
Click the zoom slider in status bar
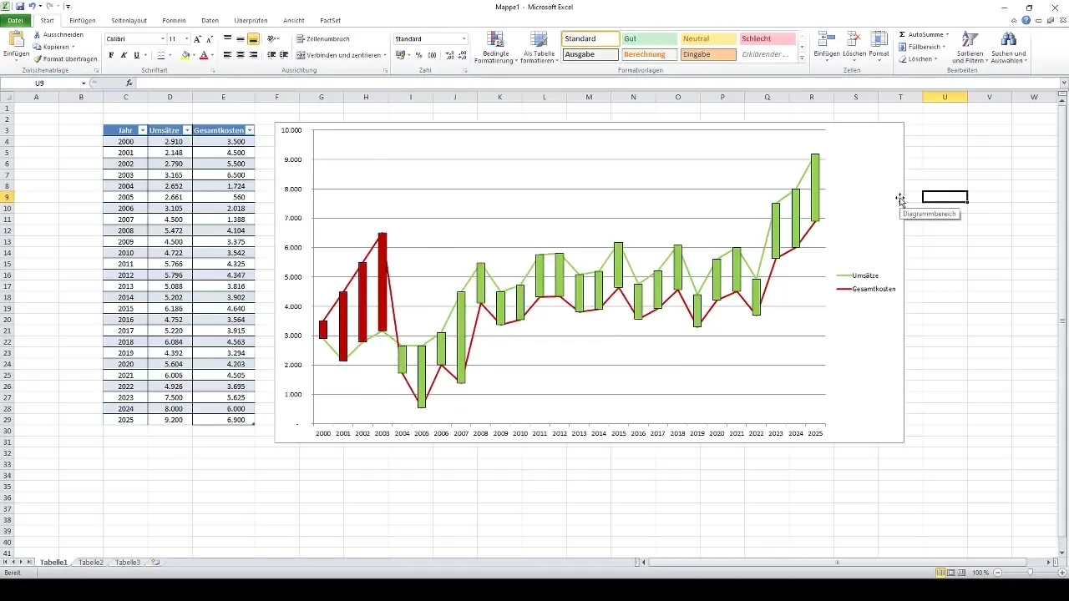(x=1030, y=573)
